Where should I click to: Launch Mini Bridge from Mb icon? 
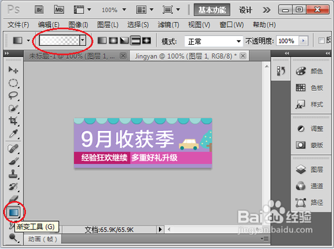(x=59, y=10)
